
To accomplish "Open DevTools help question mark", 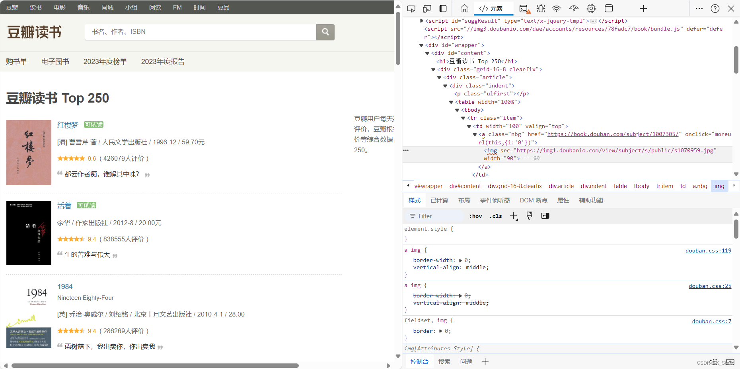I will point(715,8).
